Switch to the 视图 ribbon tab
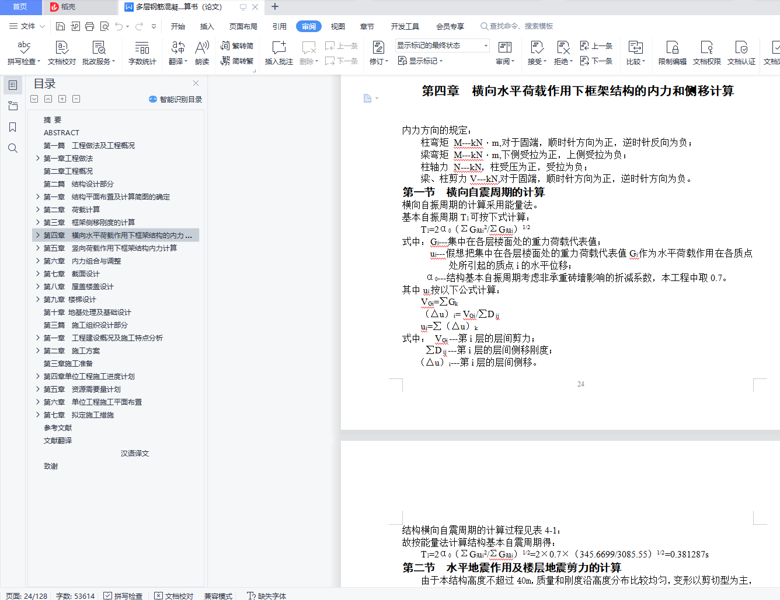Screen dimensions: 780x600 tap(338, 26)
